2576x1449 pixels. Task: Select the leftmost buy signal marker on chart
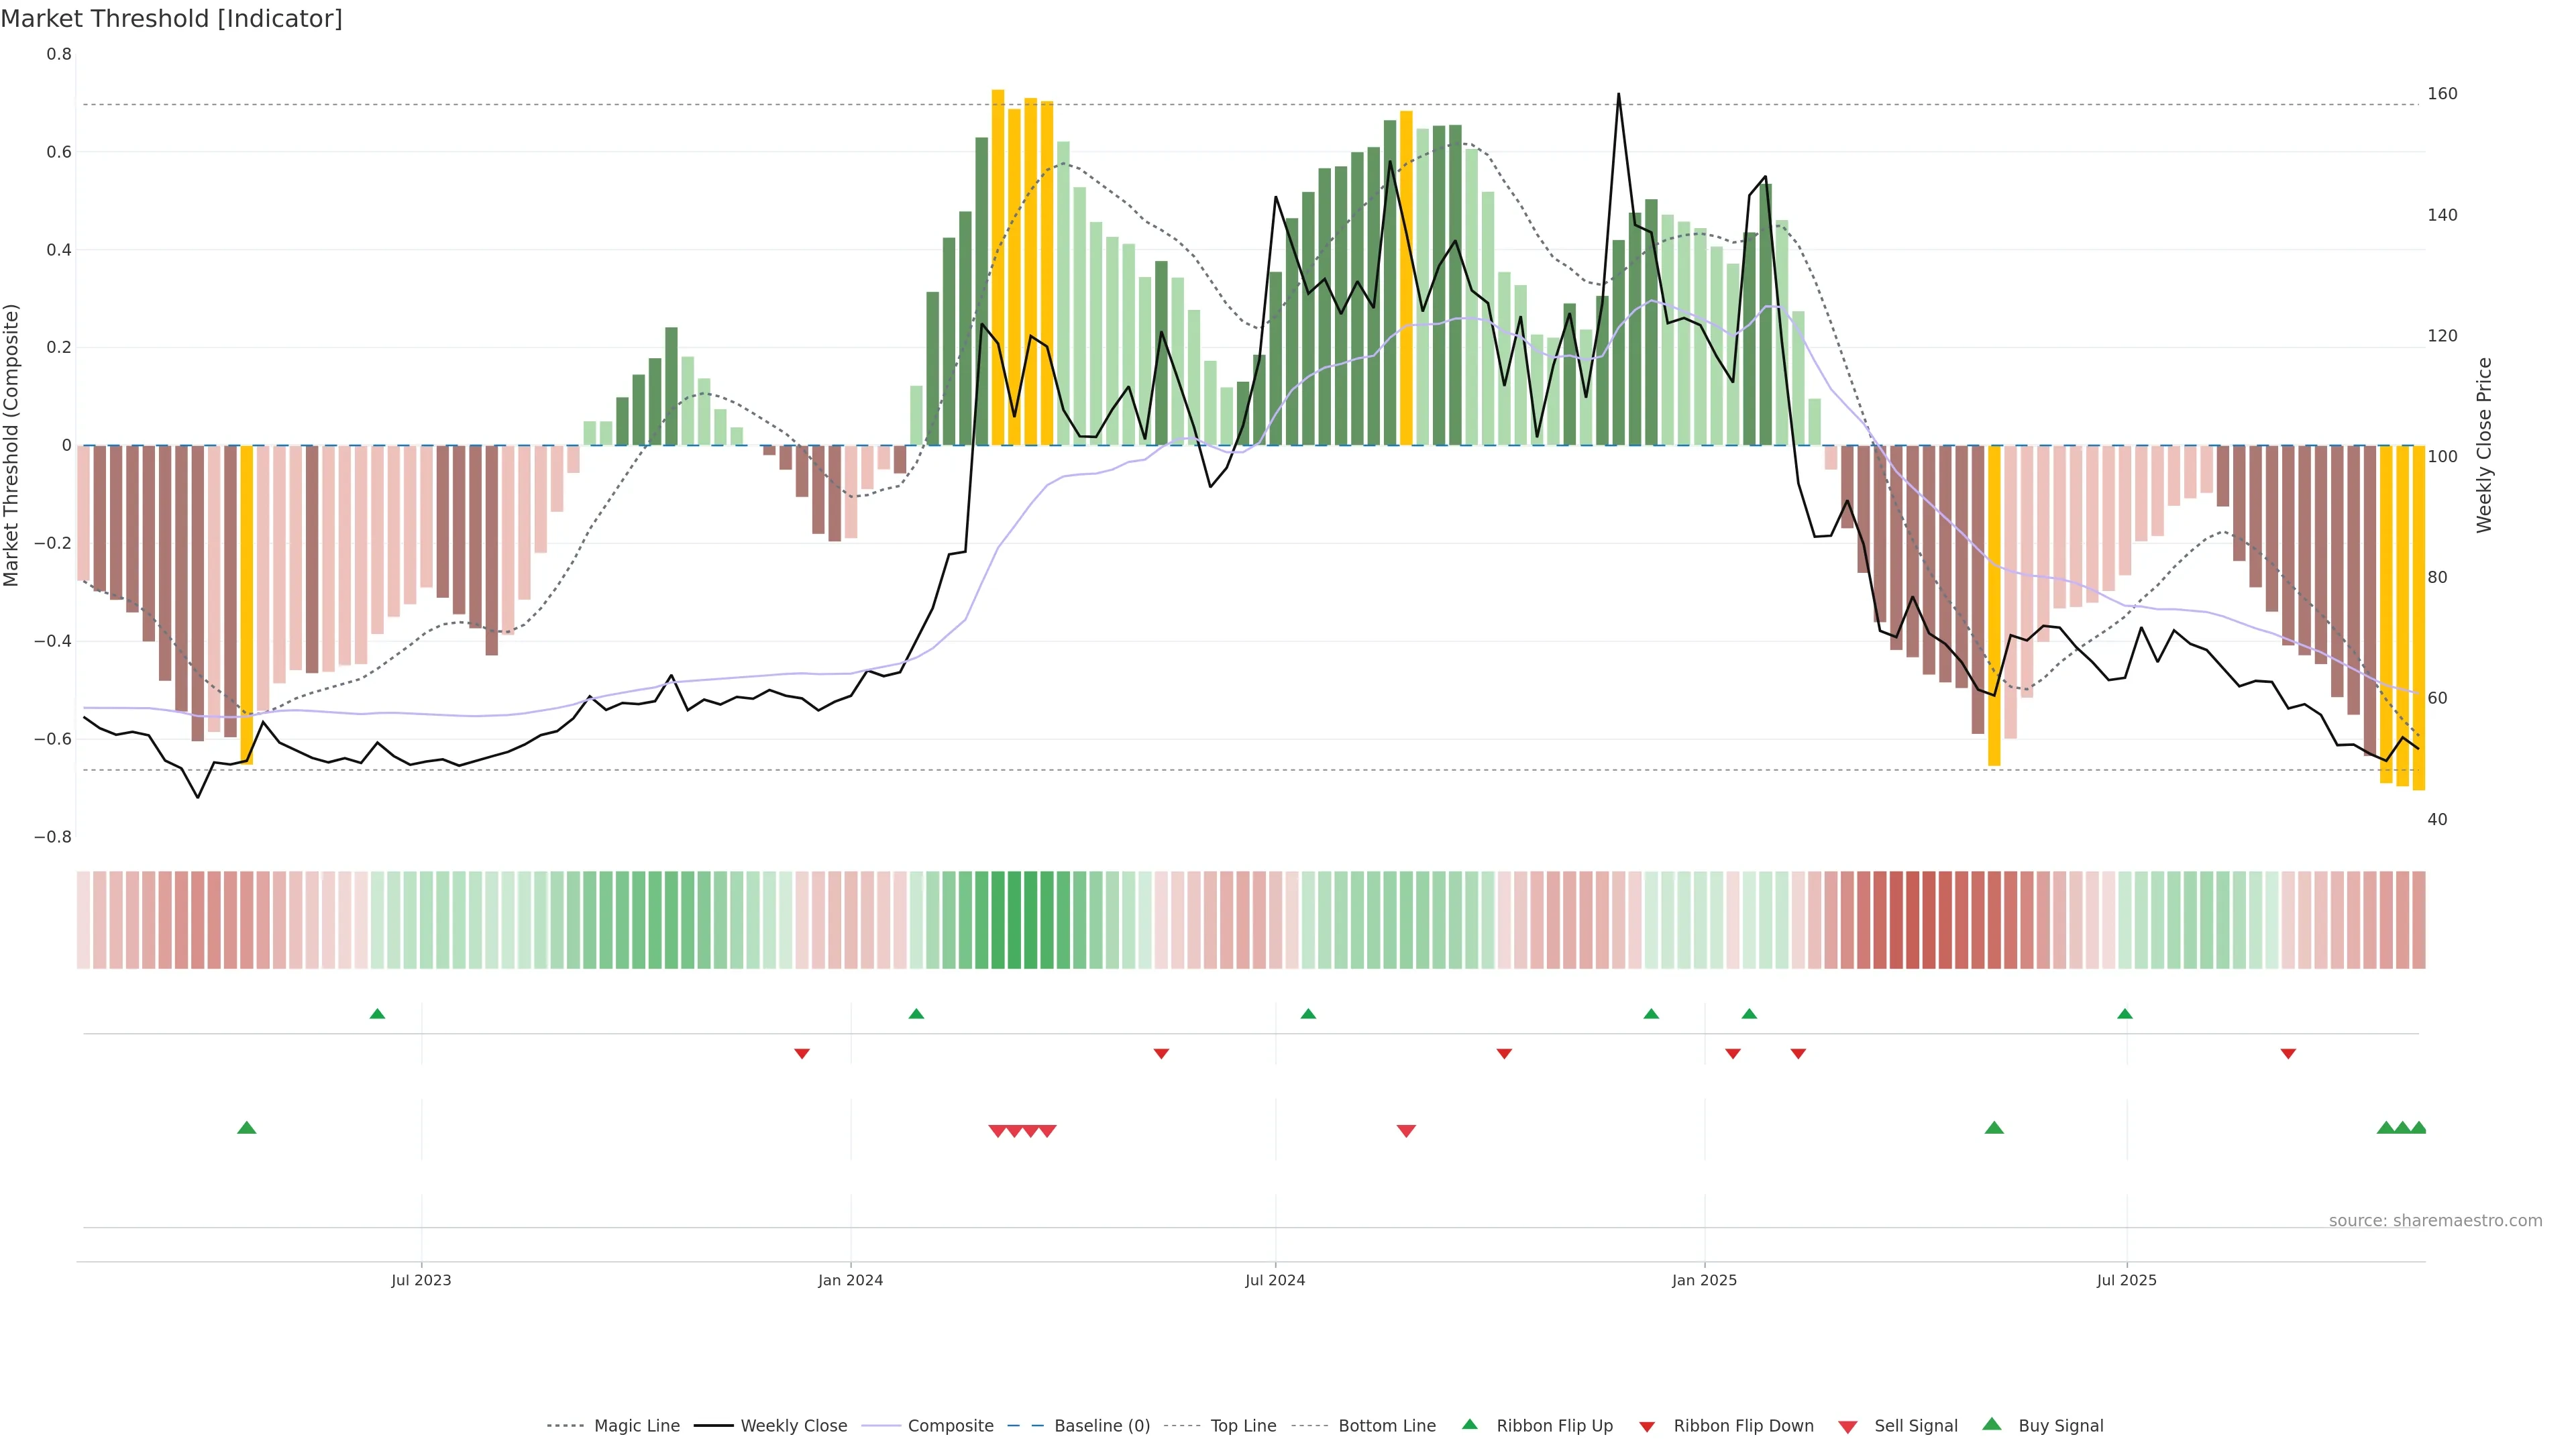(247, 1128)
